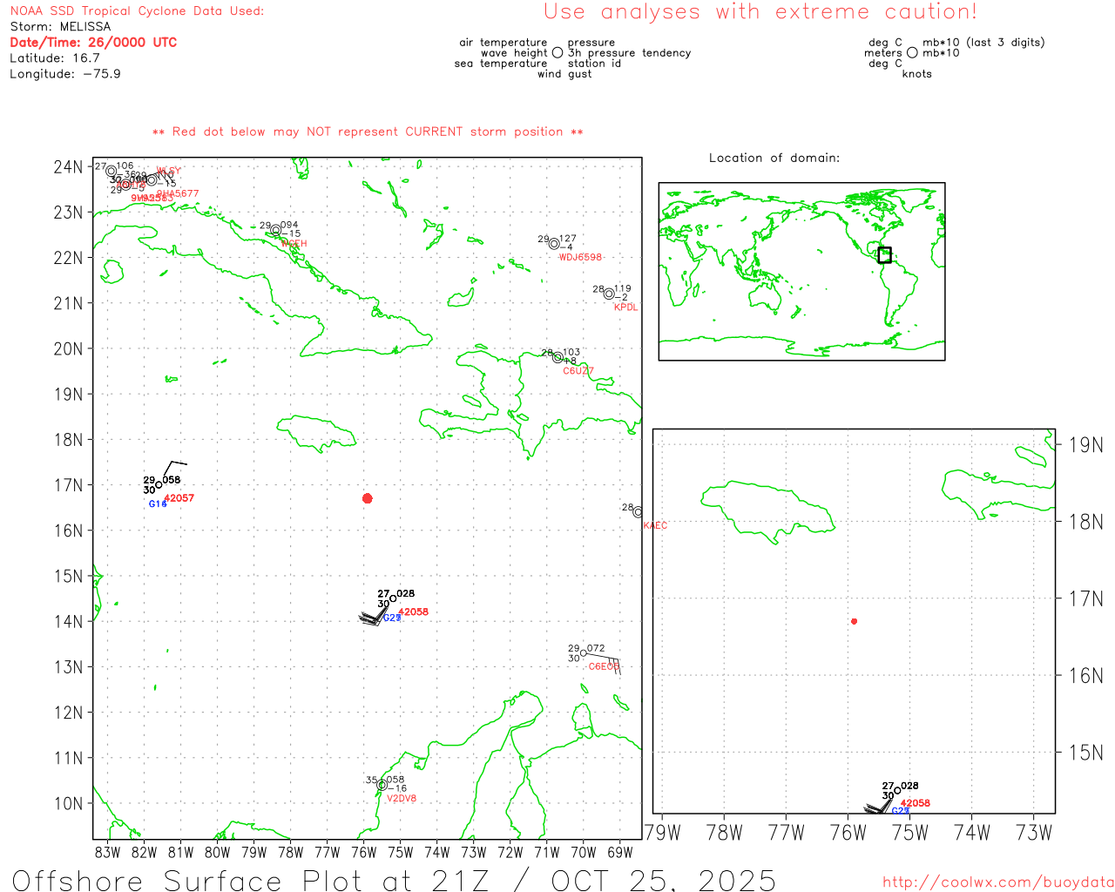The height and width of the screenshot is (892, 1115).
Task: Open the coolwx.com buoydata link
Action: pos(998,882)
